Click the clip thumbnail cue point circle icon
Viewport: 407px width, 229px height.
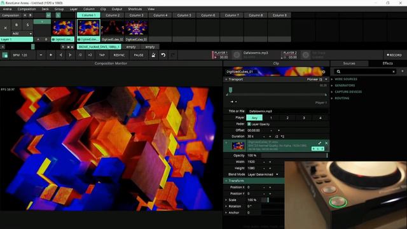(x=324, y=72)
